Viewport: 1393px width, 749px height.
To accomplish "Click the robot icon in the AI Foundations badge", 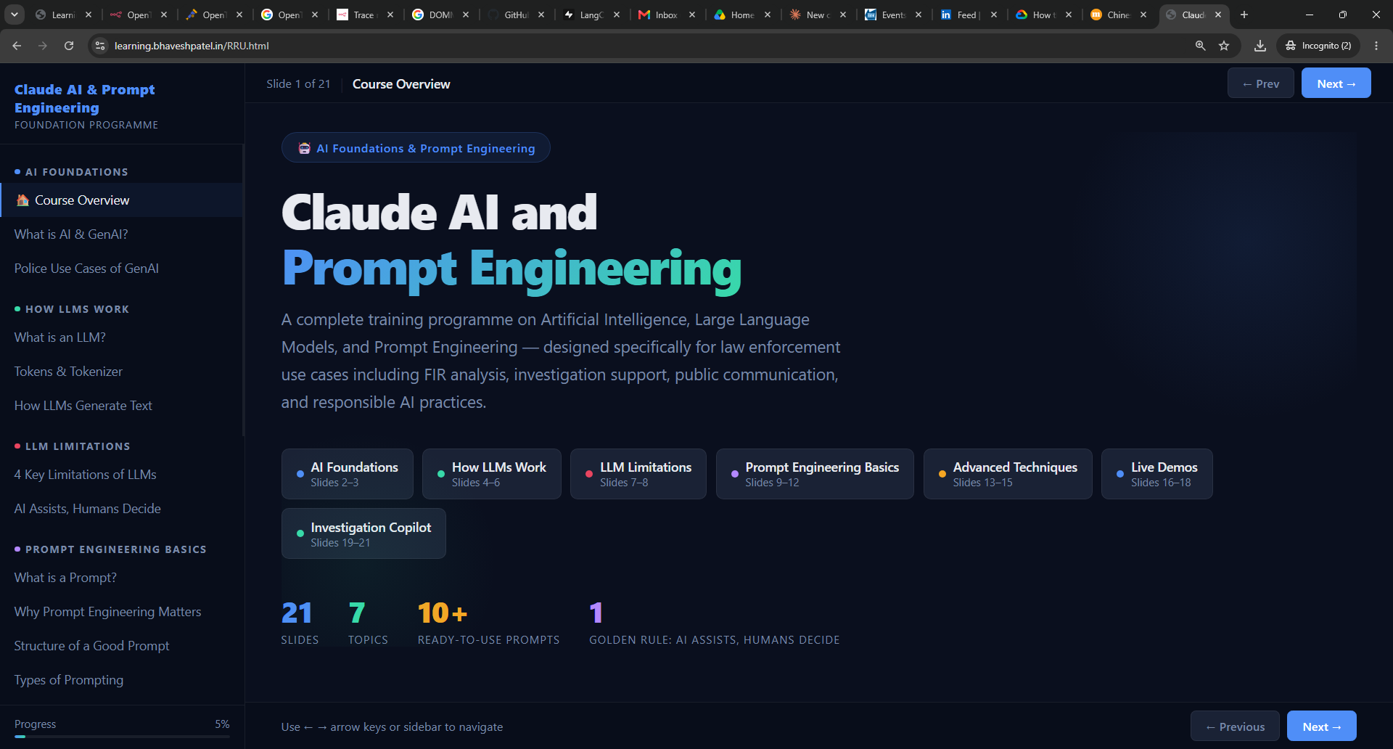I will [305, 148].
